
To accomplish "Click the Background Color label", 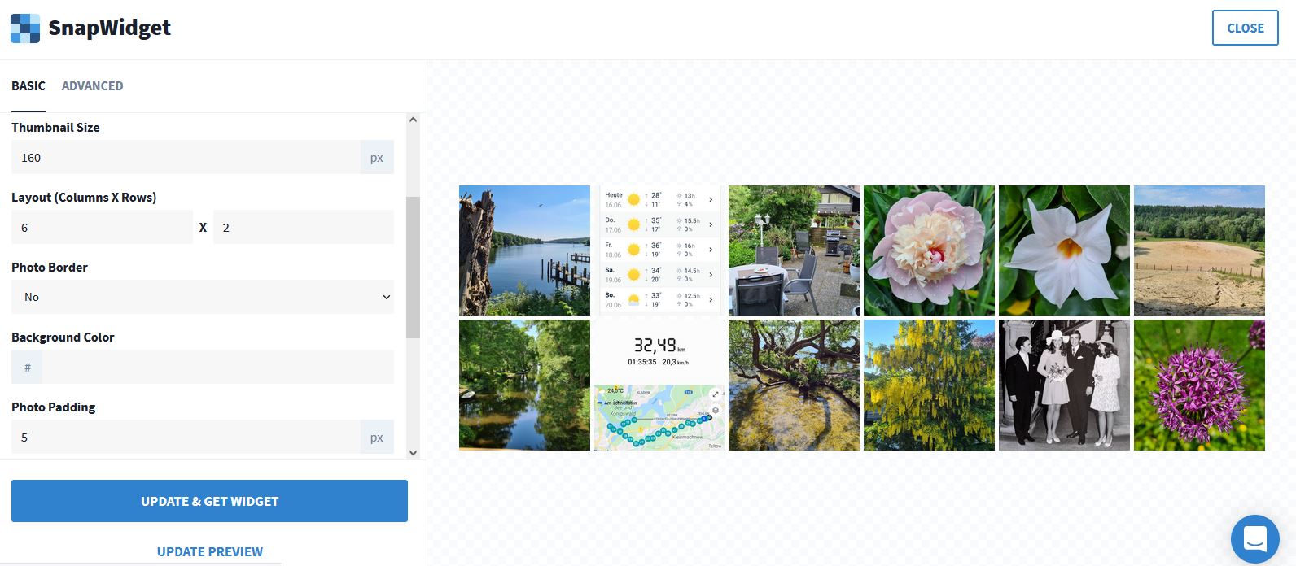I will (63, 337).
